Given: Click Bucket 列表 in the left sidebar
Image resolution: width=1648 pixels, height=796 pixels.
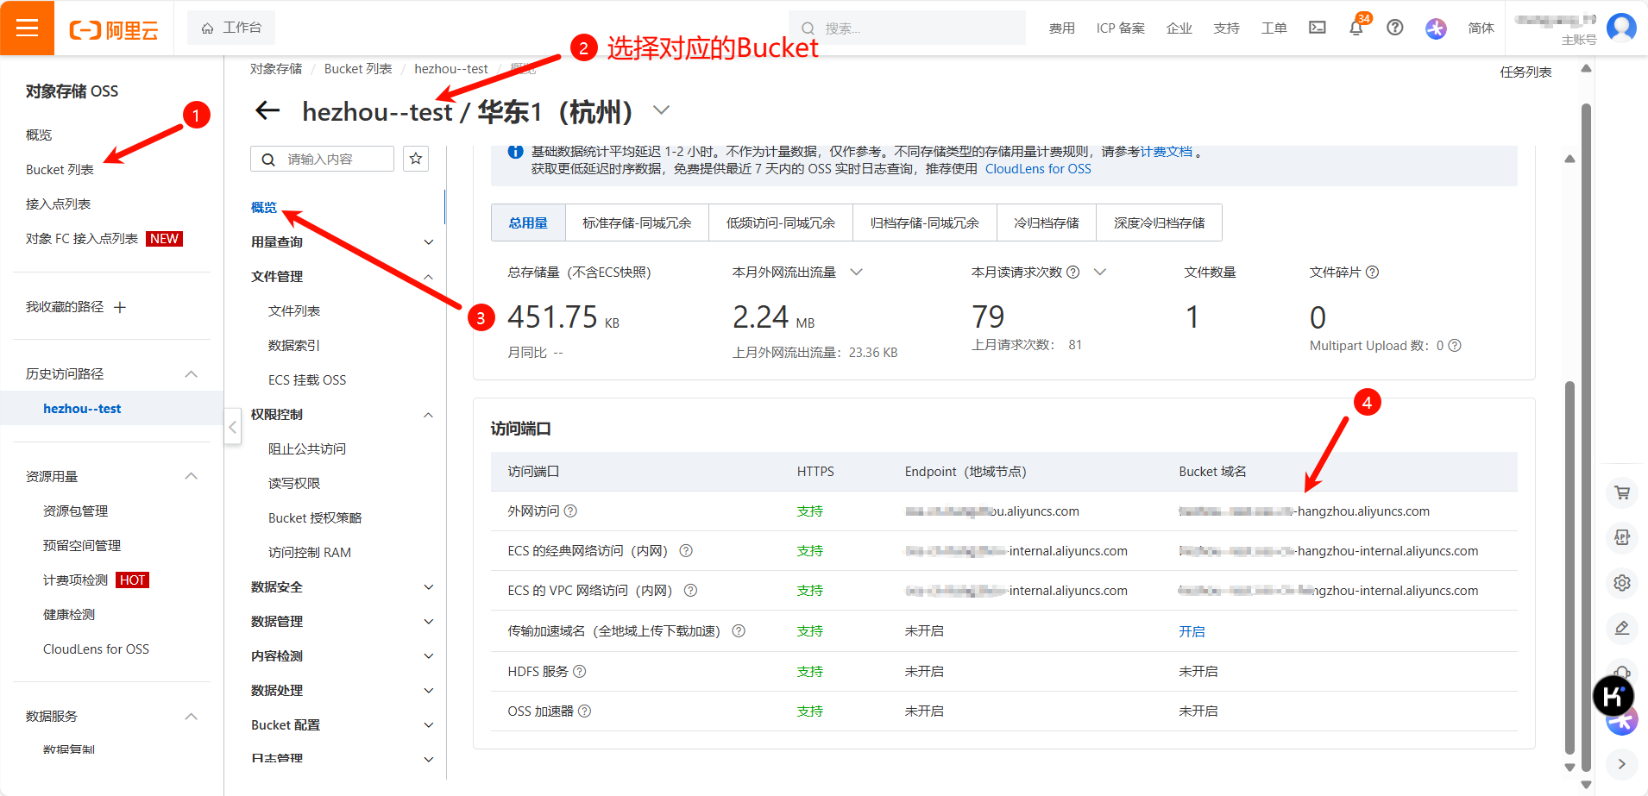Looking at the screenshot, I should [x=60, y=170].
